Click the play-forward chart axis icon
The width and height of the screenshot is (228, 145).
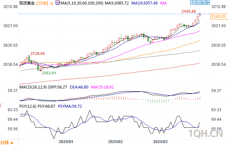pos(203,3)
